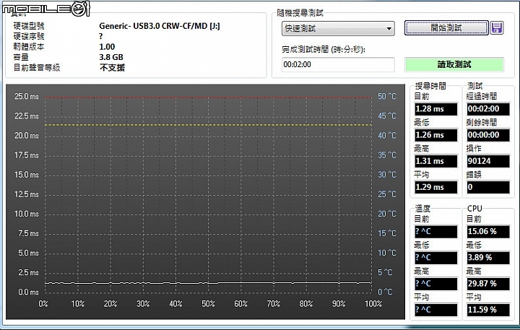Click the 讀取測試 read test indicator

(454, 64)
